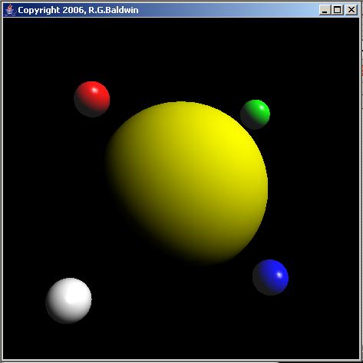Image resolution: width=363 pixels, height=363 pixels.
Task: Maximize the Java 3D window
Action: pos(338,10)
